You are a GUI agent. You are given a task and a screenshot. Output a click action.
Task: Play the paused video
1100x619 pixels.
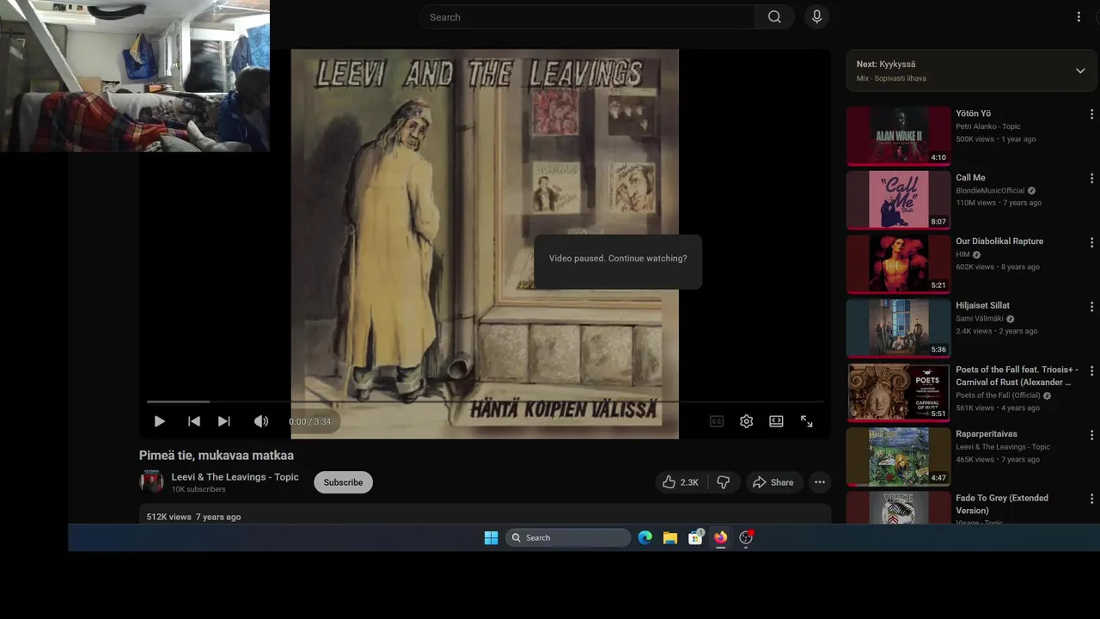(159, 421)
